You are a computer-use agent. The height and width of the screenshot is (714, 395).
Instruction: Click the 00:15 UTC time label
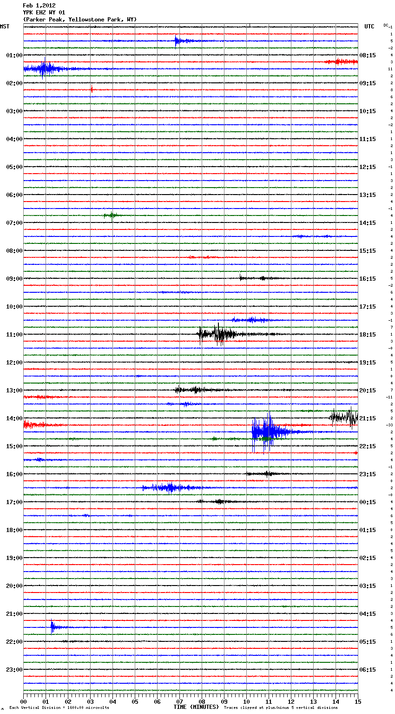click(x=368, y=502)
